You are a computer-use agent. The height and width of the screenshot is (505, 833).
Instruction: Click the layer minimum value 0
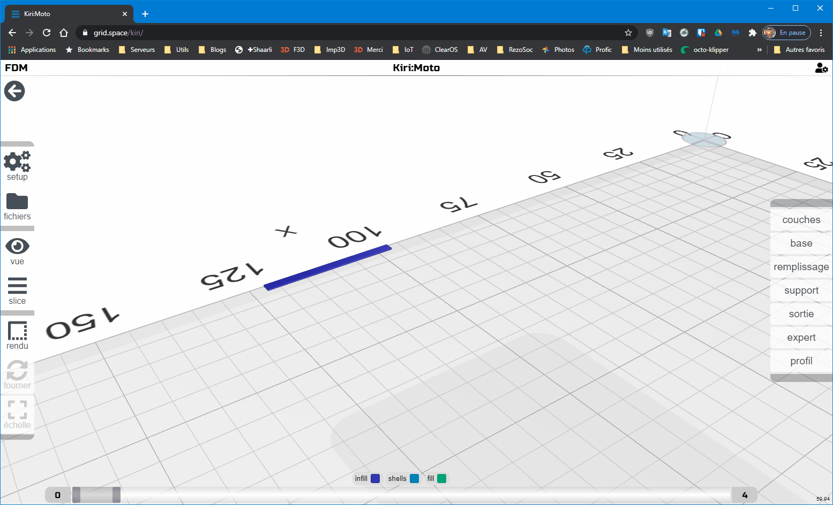[57, 495]
